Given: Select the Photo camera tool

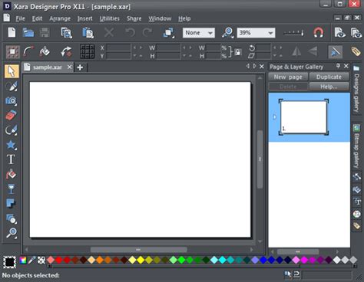Looking at the screenshot, I should (x=12, y=100).
